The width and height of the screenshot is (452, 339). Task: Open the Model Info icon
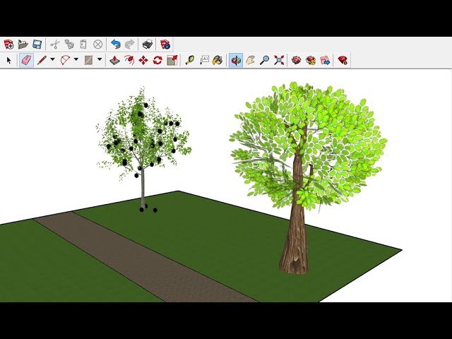click(x=165, y=44)
